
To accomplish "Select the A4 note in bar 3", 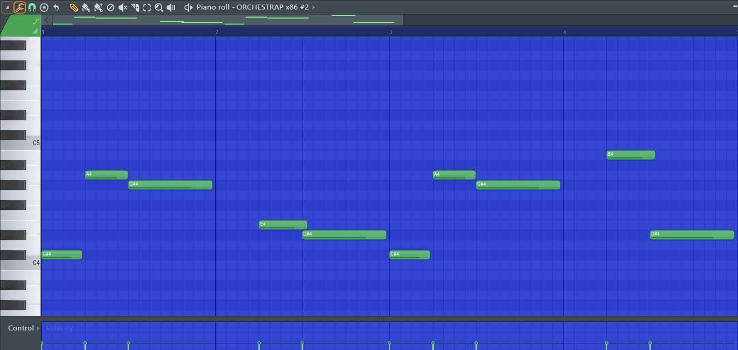I will pos(455,175).
